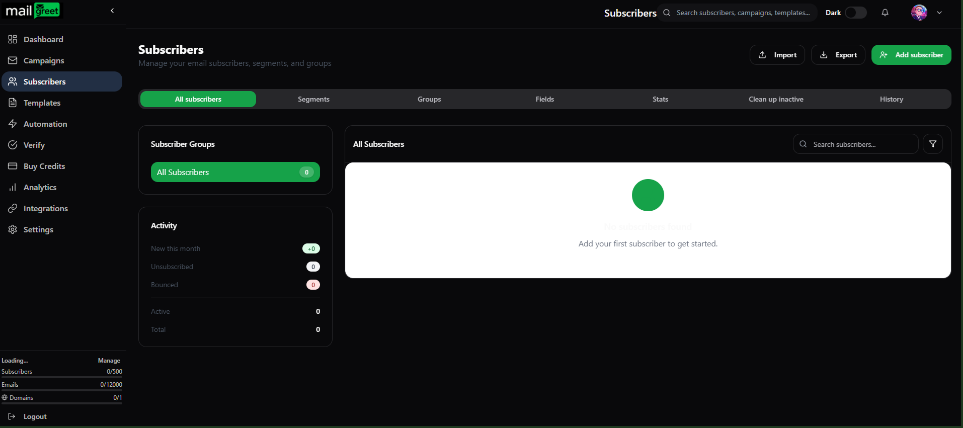Click the Logout arrow icon

coord(12,416)
